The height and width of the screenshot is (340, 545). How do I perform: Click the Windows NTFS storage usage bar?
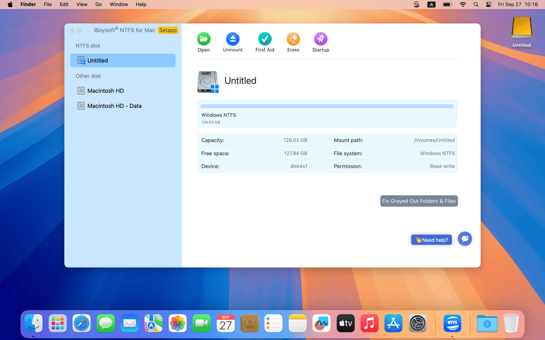click(327, 106)
